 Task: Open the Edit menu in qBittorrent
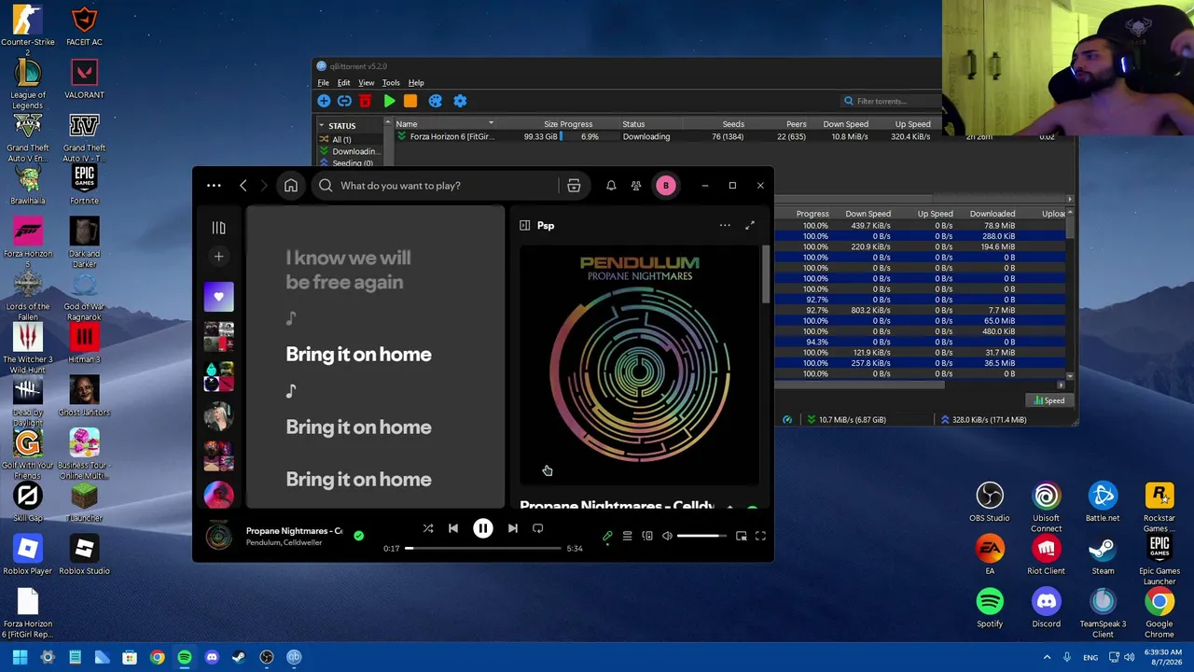point(343,83)
